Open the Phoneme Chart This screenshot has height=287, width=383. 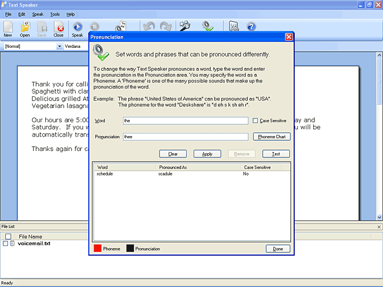(272, 137)
